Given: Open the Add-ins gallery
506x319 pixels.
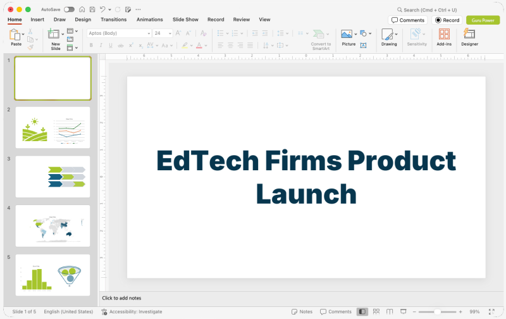Looking at the screenshot, I should pos(444,34).
